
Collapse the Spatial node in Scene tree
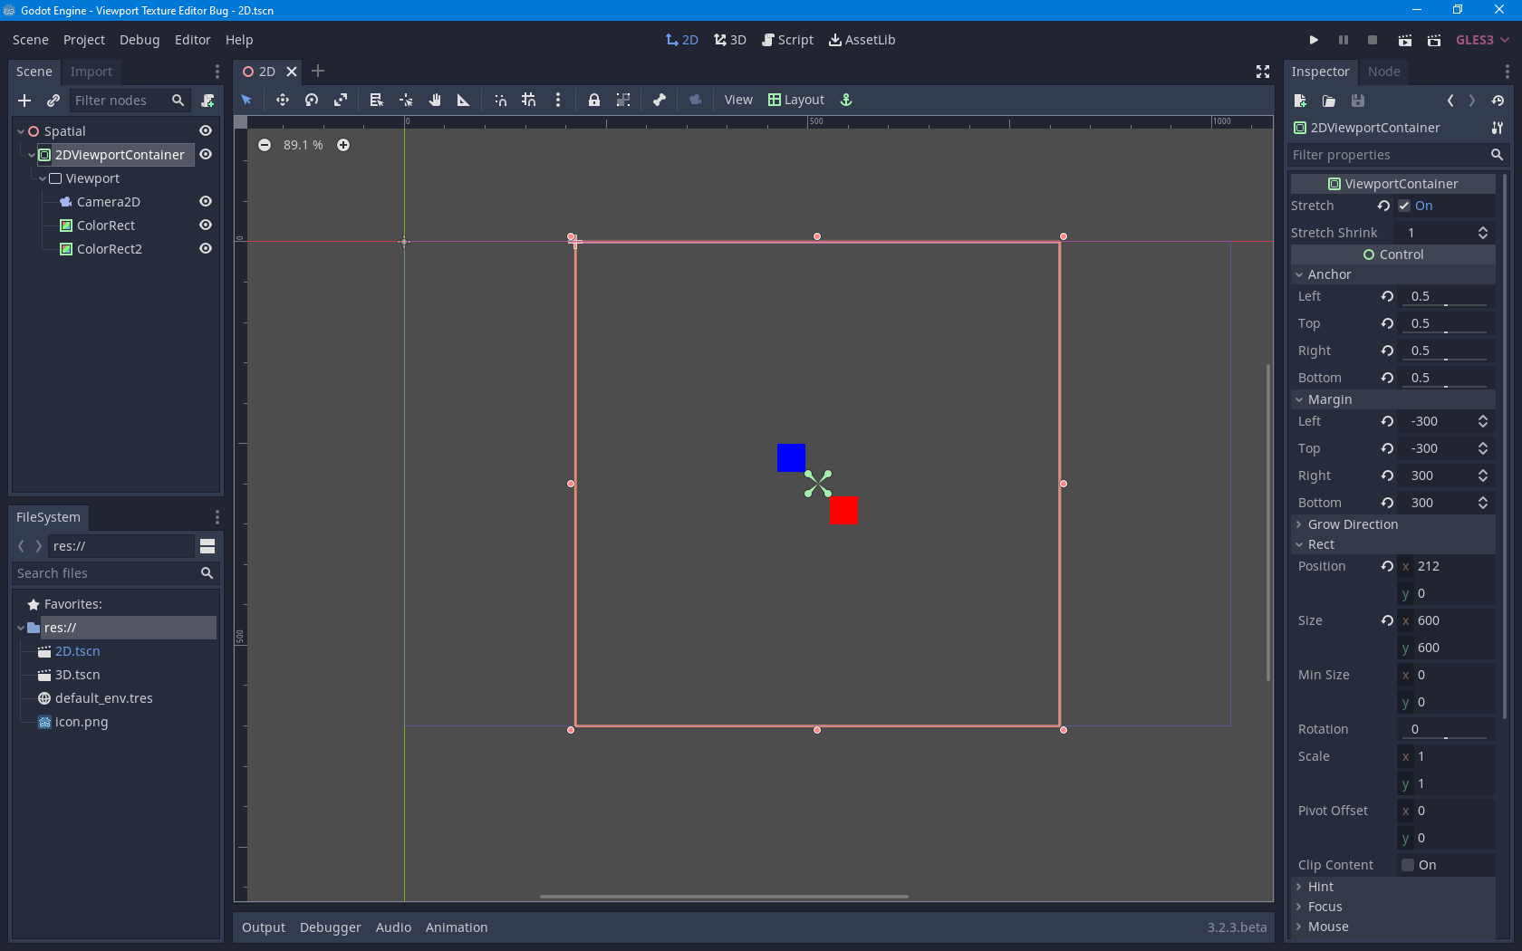[x=20, y=130]
